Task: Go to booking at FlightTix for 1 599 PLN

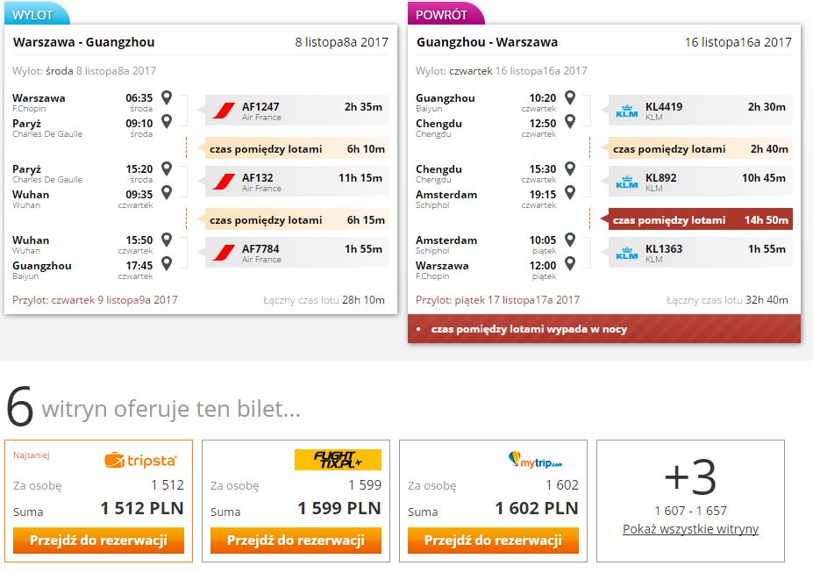Action: (x=296, y=541)
